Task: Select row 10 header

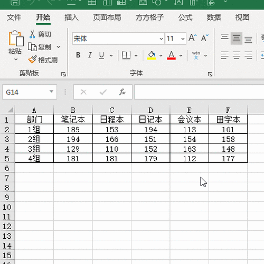Action: (x=7, y=207)
